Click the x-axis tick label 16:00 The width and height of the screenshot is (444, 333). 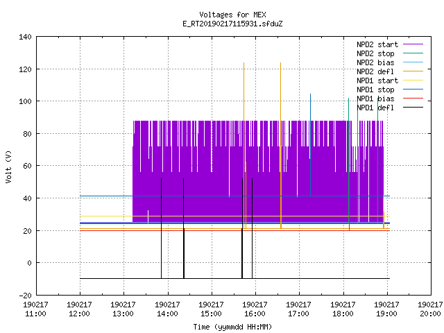255,314
